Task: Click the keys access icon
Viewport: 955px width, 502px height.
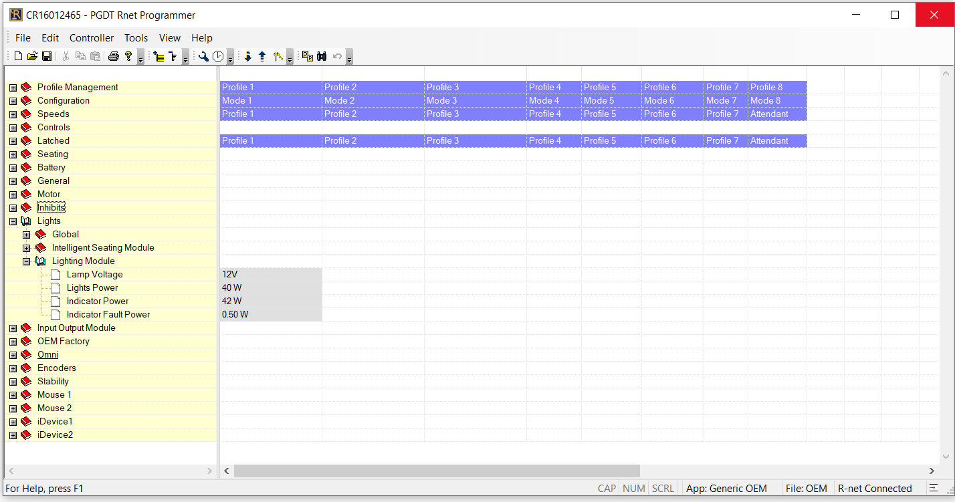Action: pyautogui.click(x=278, y=57)
